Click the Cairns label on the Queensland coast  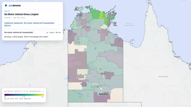(171, 42)
